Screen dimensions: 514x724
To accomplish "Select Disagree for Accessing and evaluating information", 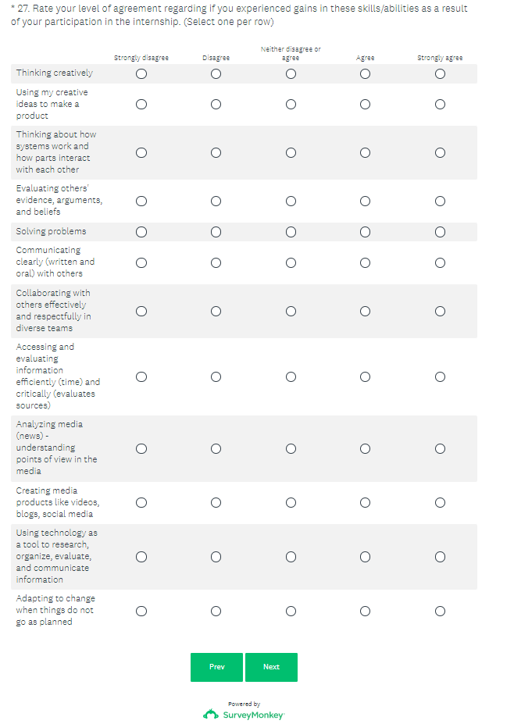I will (216, 376).
